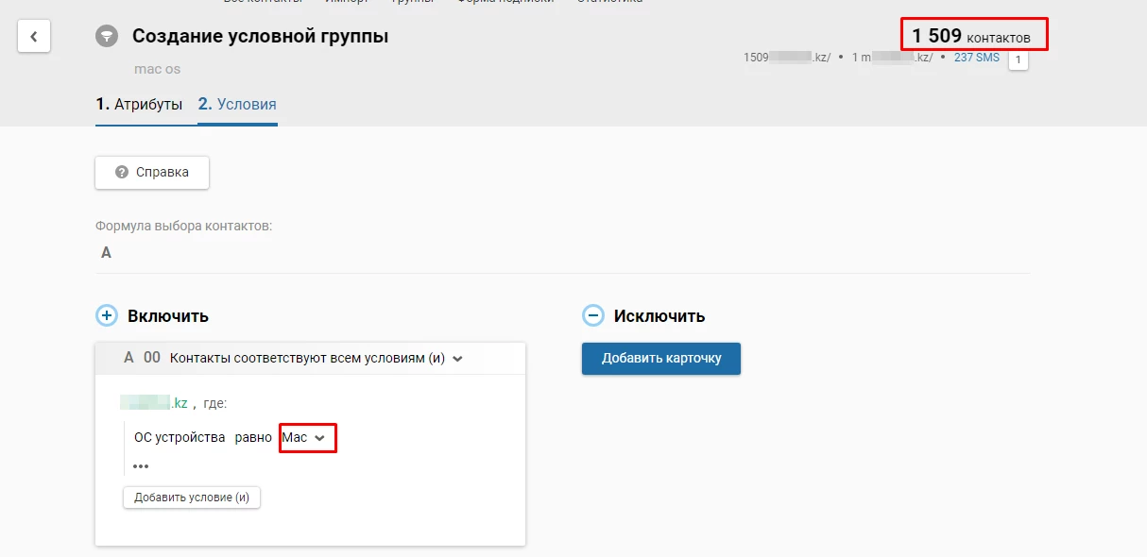The image size is (1147, 557).
Task: Expand the 'Контакты соответствуют всем условиям' dropdown
Action: click(458, 358)
